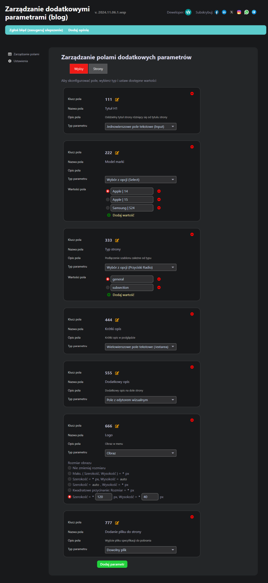Click the edit icon beside key 666

117,426
